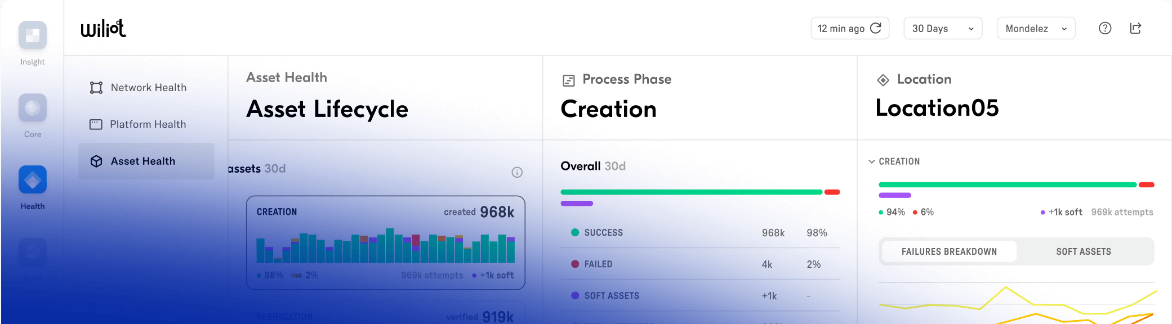The image size is (1172, 324).
Task: Select the Health app icon
Action: pyautogui.click(x=33, y=180)
